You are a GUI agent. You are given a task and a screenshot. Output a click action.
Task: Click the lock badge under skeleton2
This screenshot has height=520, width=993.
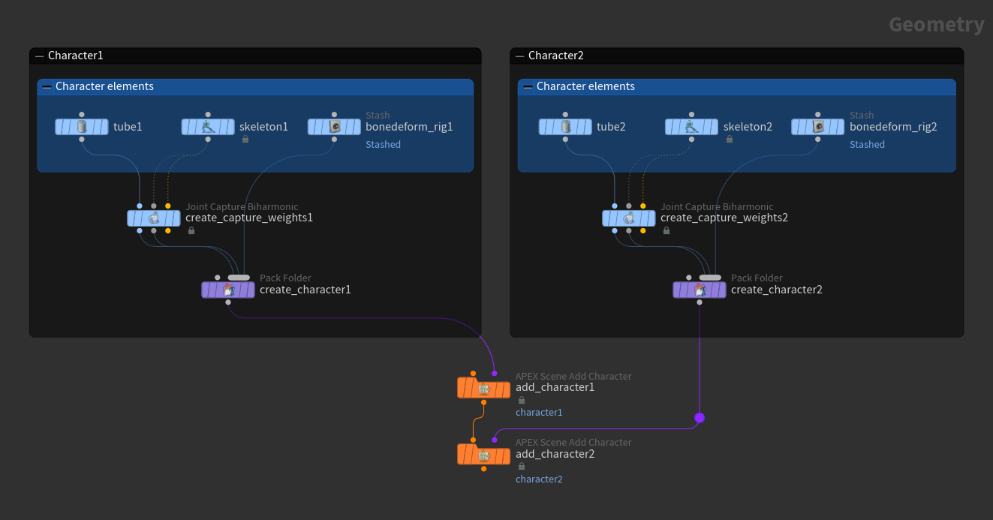pyautogui.click(x=729, y=140)
